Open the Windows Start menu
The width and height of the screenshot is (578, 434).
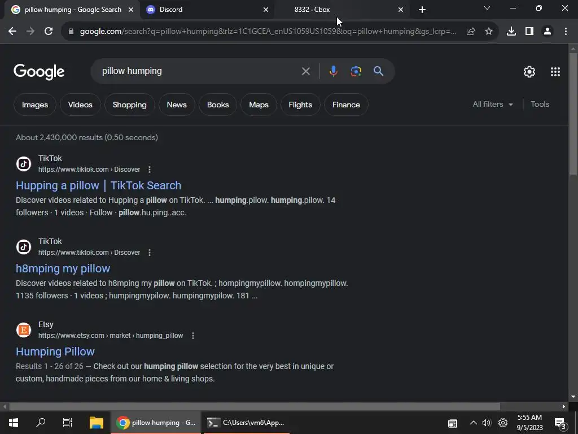pyautogui.click(x=14, y=423)
